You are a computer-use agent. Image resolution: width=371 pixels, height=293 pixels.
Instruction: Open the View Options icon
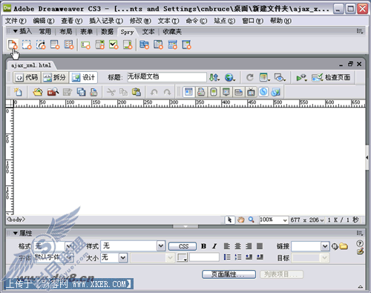click(x=265, y=77)
